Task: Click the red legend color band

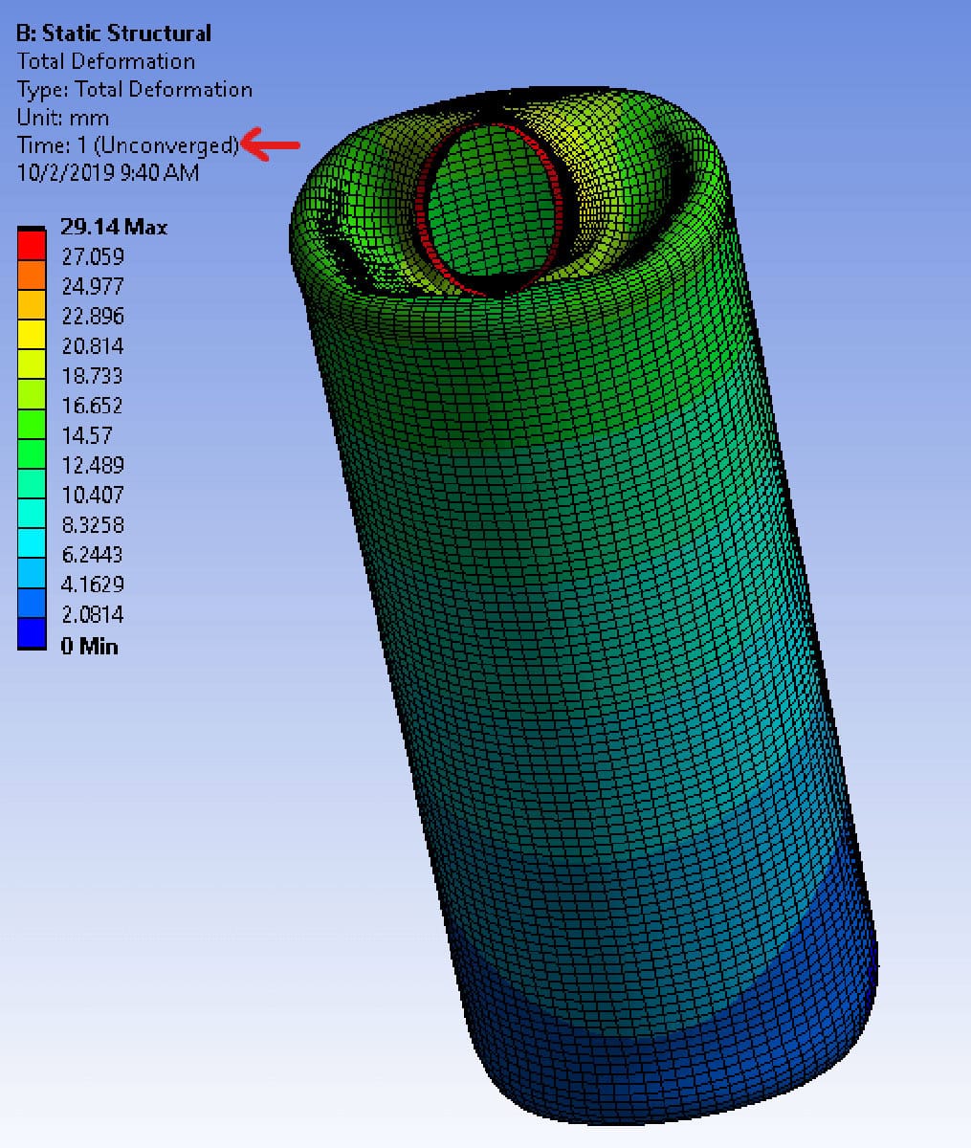Action: coord(32,246)
